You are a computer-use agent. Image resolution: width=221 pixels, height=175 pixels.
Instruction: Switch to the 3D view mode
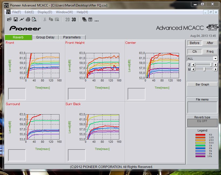pyautogui.click(x=74, y=19)
